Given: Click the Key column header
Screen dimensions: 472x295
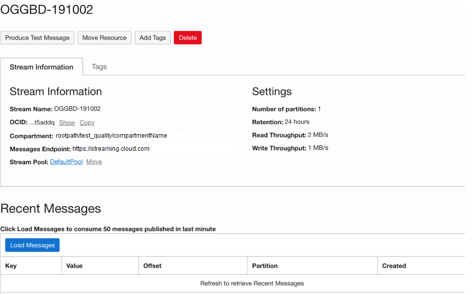Looking at the screenshot, I should click(11, 266).
